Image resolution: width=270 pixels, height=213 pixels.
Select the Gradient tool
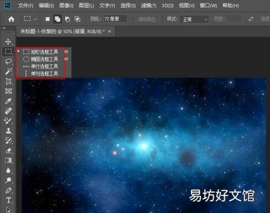click(8, 161)
